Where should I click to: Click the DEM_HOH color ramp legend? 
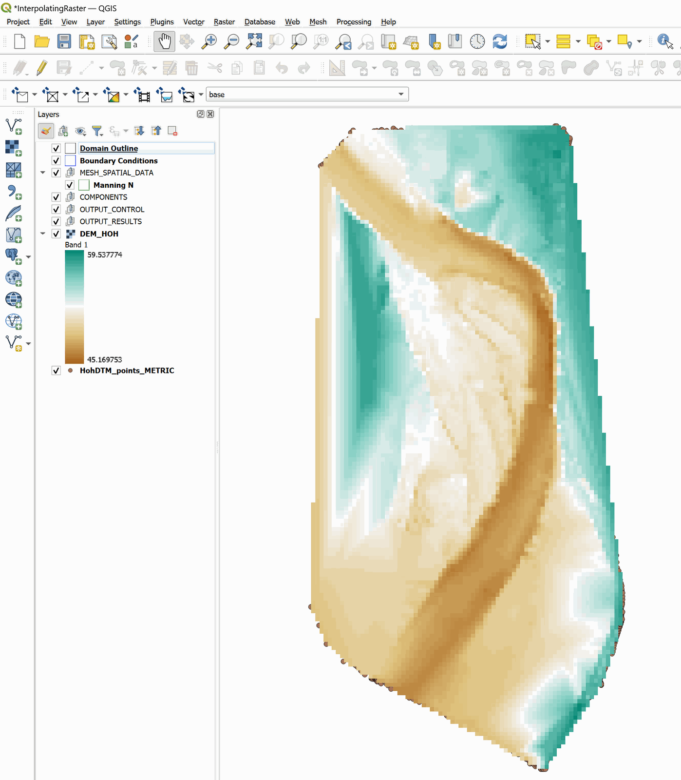click(x=74, y=307)
